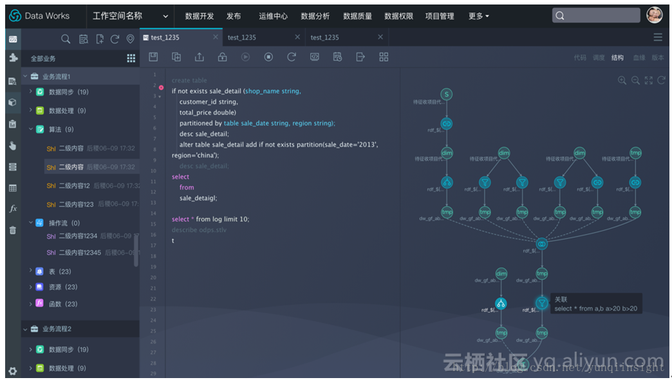The height and width of the screenshot is (380, 672).
Task: Click the search icon in the sidebar toolbar
Action: (66, 39)
